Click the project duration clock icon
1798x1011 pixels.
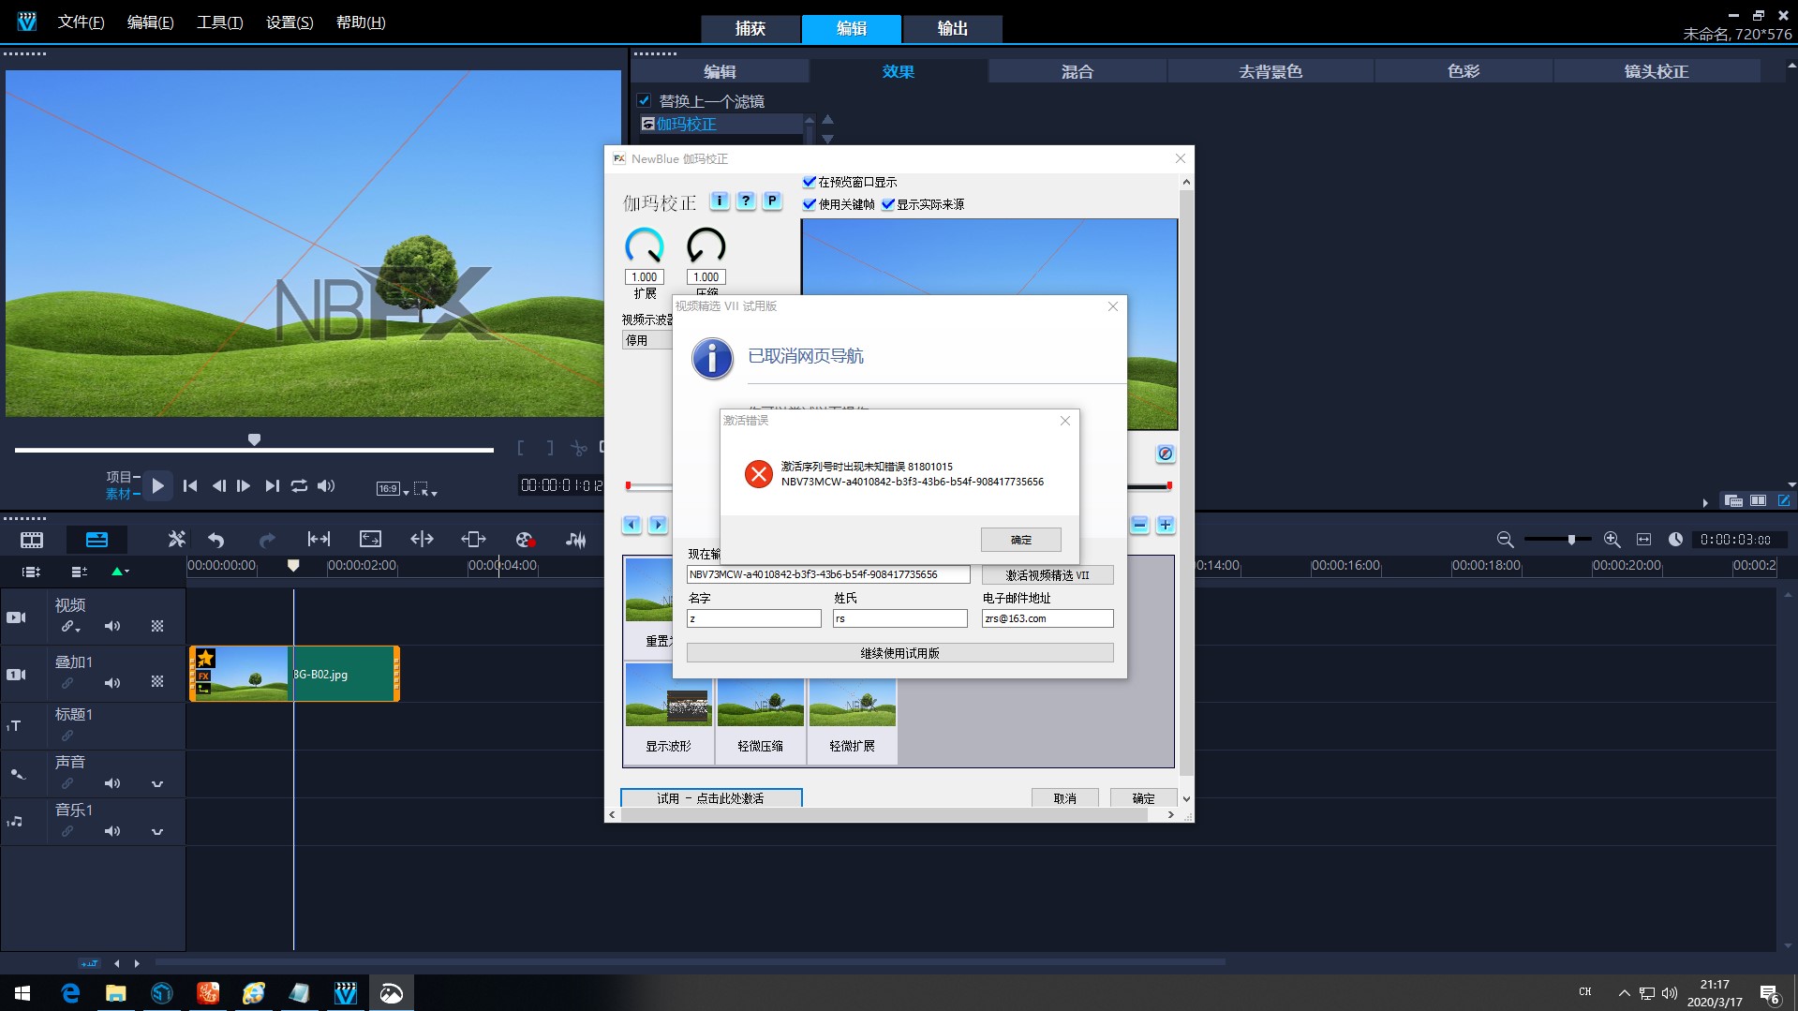pos(1675,540)
